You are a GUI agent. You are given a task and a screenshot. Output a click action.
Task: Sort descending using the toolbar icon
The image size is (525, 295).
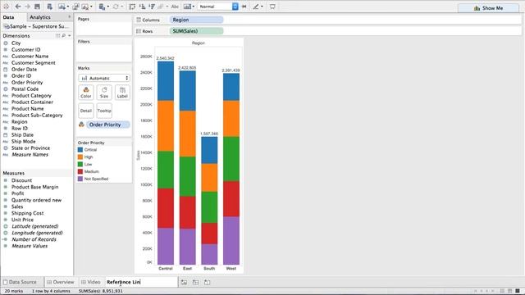click(152, 7)
